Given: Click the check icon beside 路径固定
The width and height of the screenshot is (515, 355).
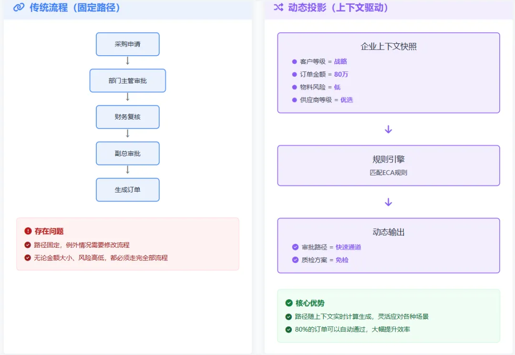Looking at the screenshot, I should pos(28,245).
